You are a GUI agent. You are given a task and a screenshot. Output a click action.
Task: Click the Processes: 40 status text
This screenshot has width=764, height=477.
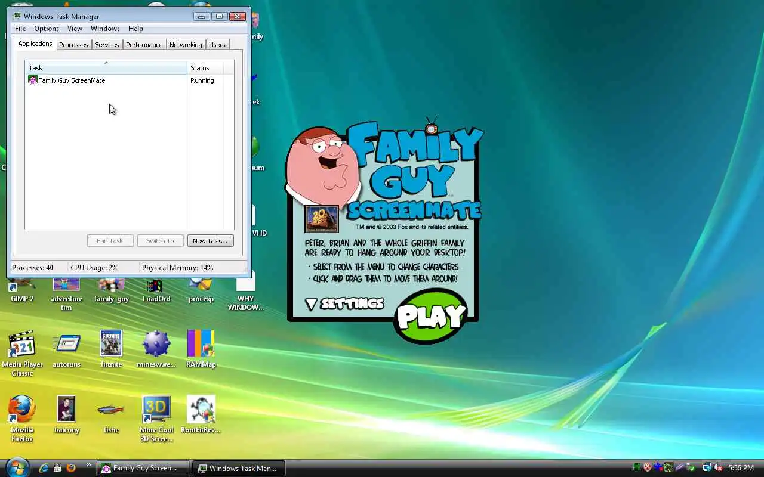click(x=32, y=268)
